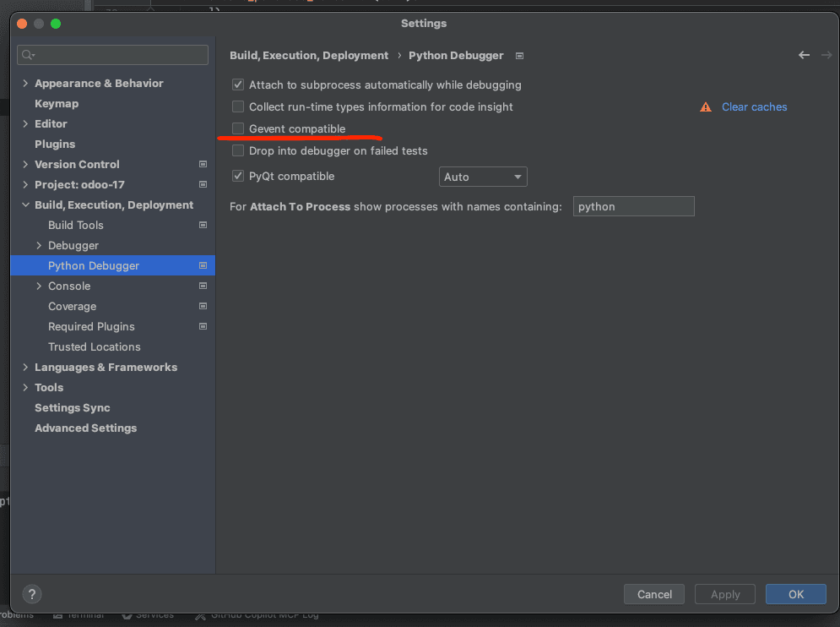Open Advanced Settings page
The image size is (840, 627).
[85, 428]
